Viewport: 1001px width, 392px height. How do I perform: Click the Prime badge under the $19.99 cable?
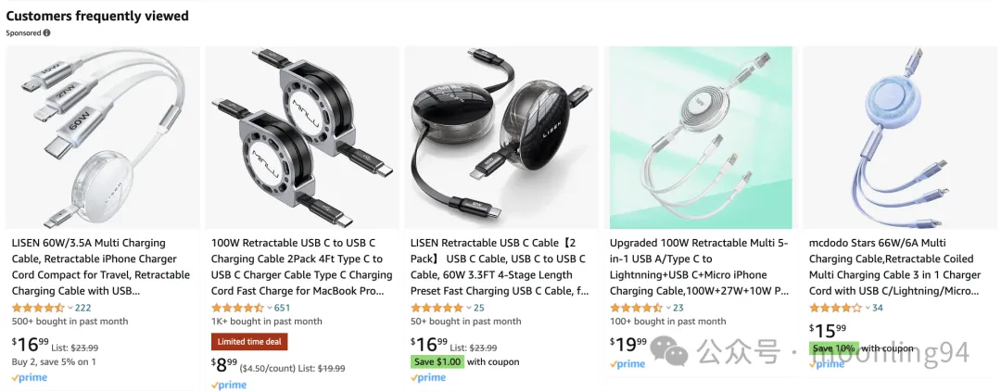tap(627, 364)
